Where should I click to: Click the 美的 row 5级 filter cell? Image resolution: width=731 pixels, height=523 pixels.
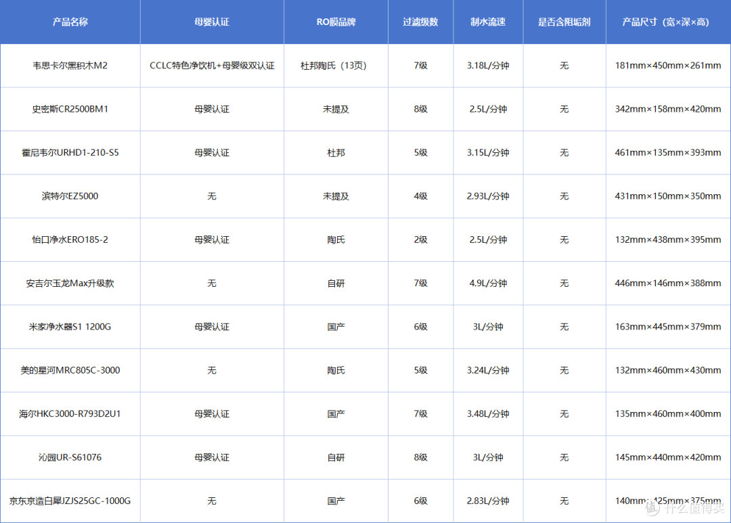pos(420,370)
